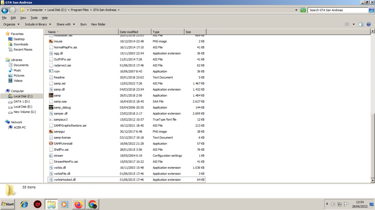Image resolution: width=375 pixels, height=210 pixels.
Task: Sort by the Size column header
Action: click(195, 32)
